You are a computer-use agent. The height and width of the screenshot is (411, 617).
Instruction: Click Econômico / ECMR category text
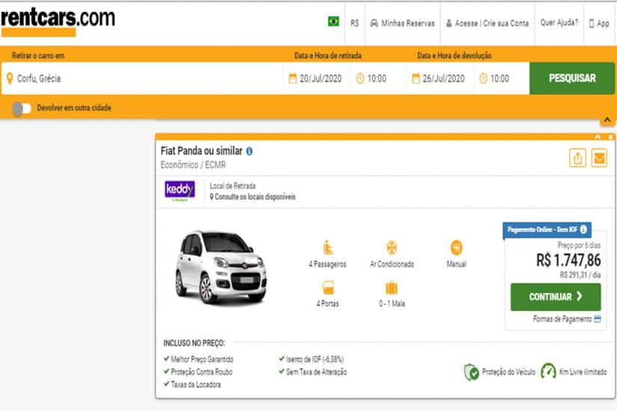(x=193, y=165)
